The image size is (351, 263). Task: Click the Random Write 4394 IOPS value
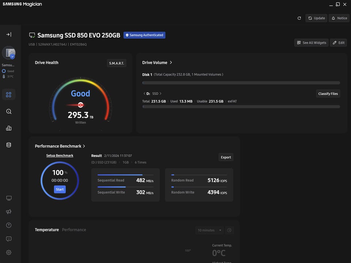pyautogui.click(x=217, y=193)
